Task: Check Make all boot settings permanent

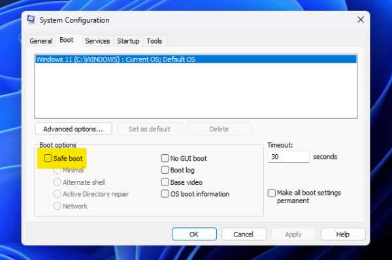Action: [x=272, y=193]
